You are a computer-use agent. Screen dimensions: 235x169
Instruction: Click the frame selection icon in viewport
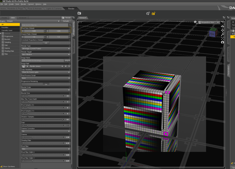(222, 38)
